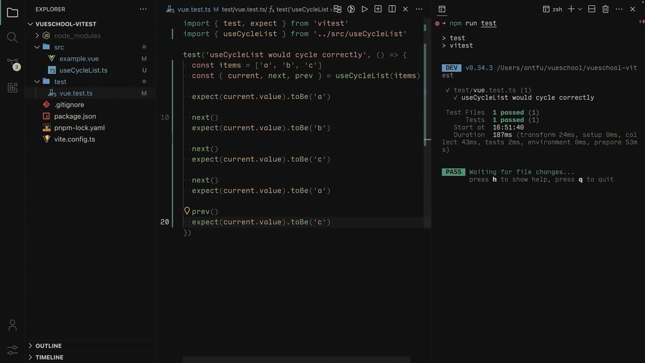Open vite.config.ts in the explorer
This screenshot has height=363, width=645.
pos(75,139)
